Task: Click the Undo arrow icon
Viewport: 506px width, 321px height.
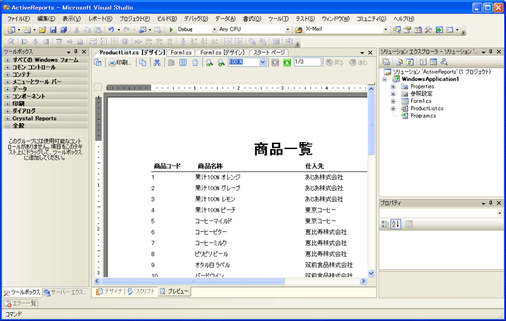Action: (111, 30)
